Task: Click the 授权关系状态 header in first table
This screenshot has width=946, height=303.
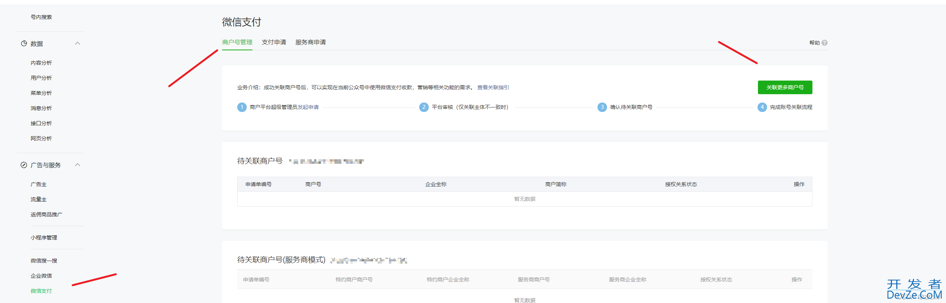Action: click(681, 184)
